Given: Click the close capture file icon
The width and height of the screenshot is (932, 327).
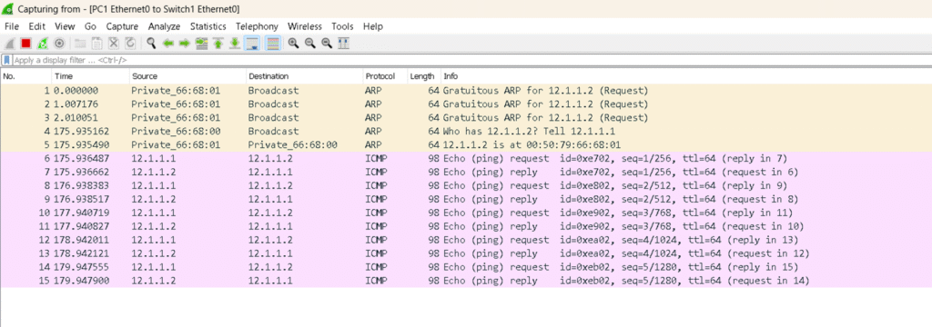Looking at the screenshot, I should pyautogui.click(x=114, y=43).
